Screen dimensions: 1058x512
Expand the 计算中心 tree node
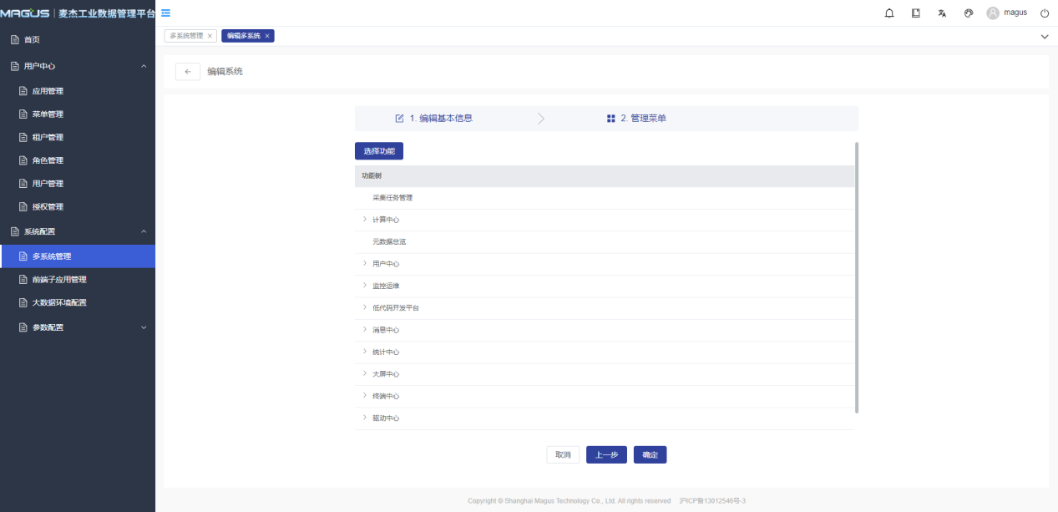[365, 220]
